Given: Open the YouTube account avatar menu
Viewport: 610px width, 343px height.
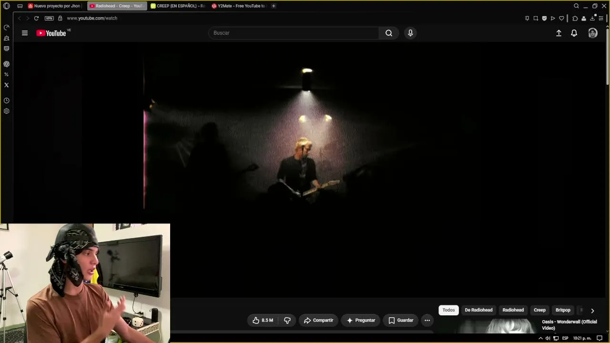Looking at the screenshot, I should coord(593,33).
